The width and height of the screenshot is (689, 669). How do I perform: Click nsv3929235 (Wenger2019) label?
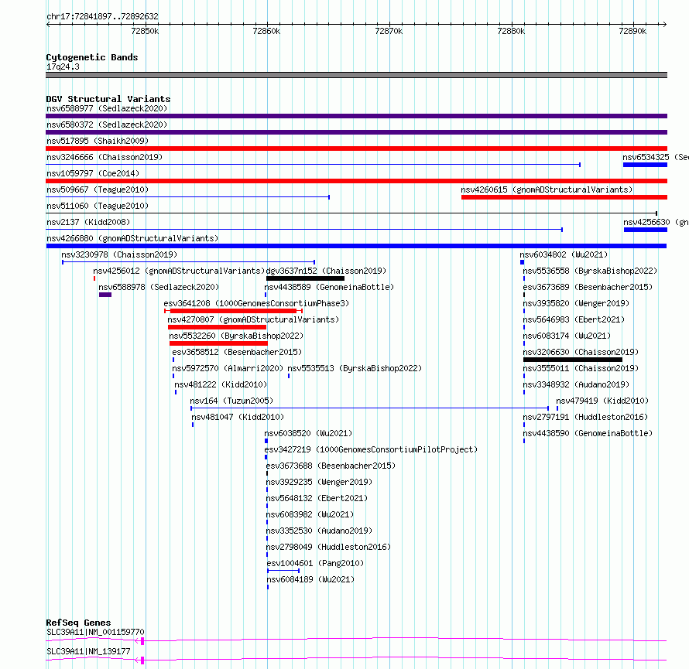click(x=319, y=482)
